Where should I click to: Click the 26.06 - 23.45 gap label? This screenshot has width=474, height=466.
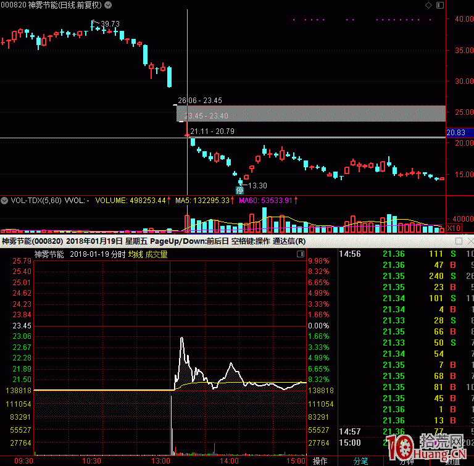(200, 101)
